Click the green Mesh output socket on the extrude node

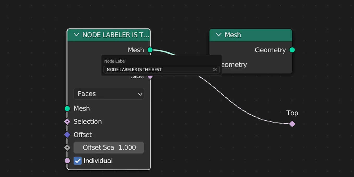150,50
